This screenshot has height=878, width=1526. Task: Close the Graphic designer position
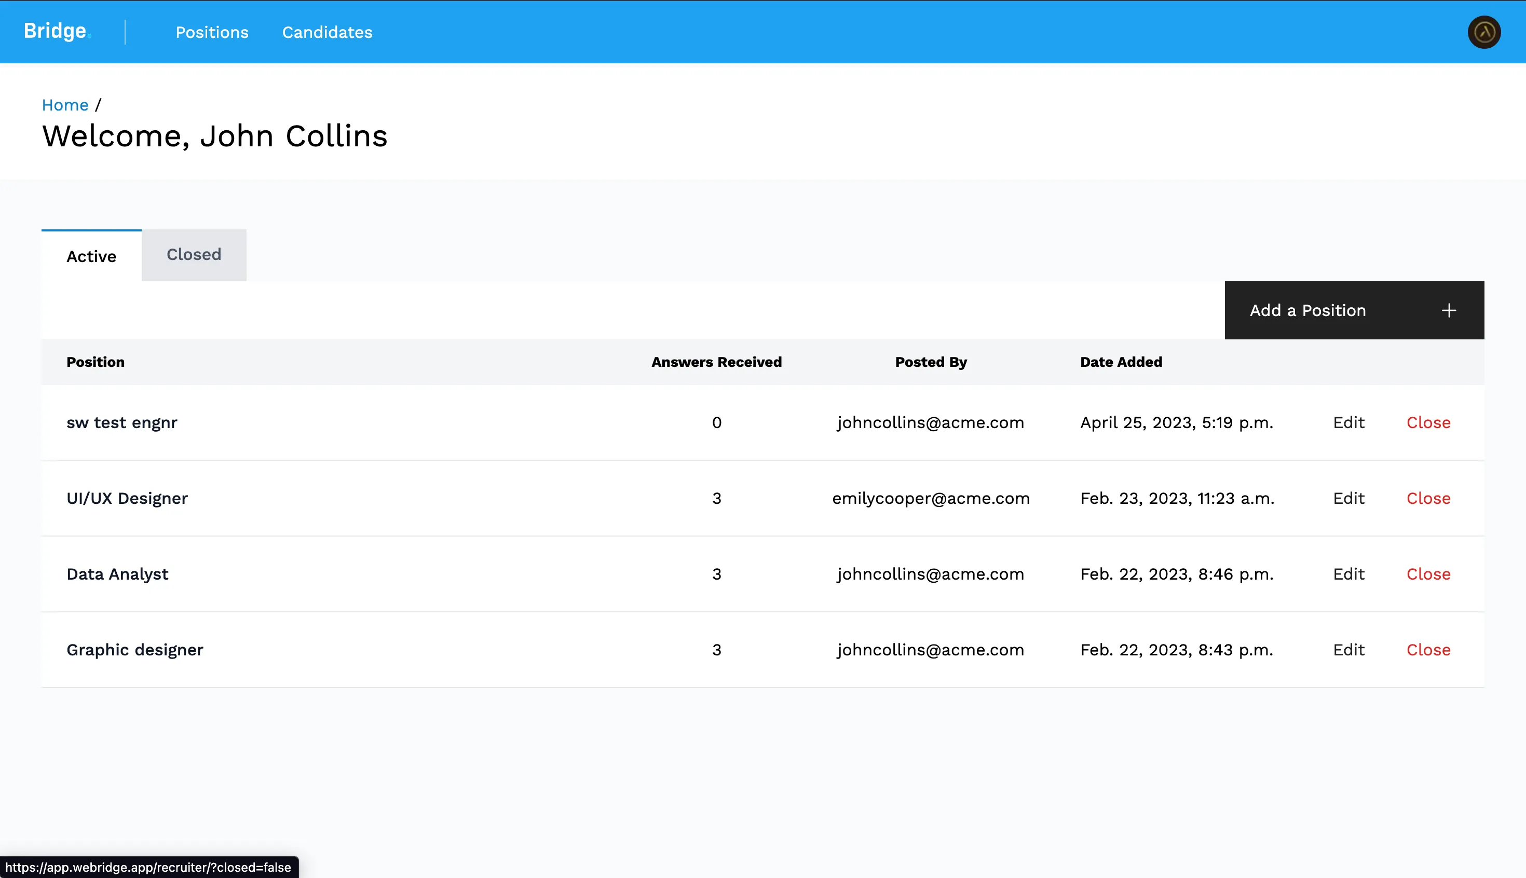click(1428, 650)
